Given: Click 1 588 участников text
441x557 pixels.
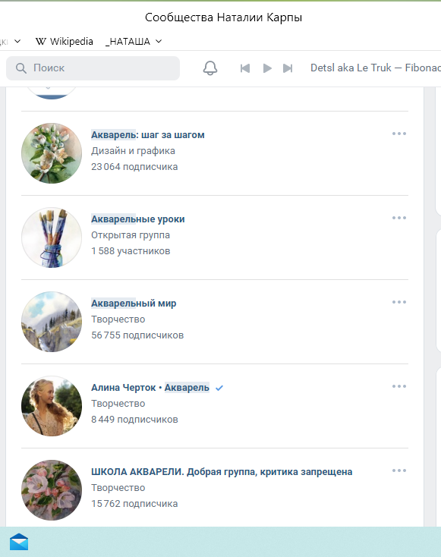Looking at the screenshot, I should (x=131, y=250).
